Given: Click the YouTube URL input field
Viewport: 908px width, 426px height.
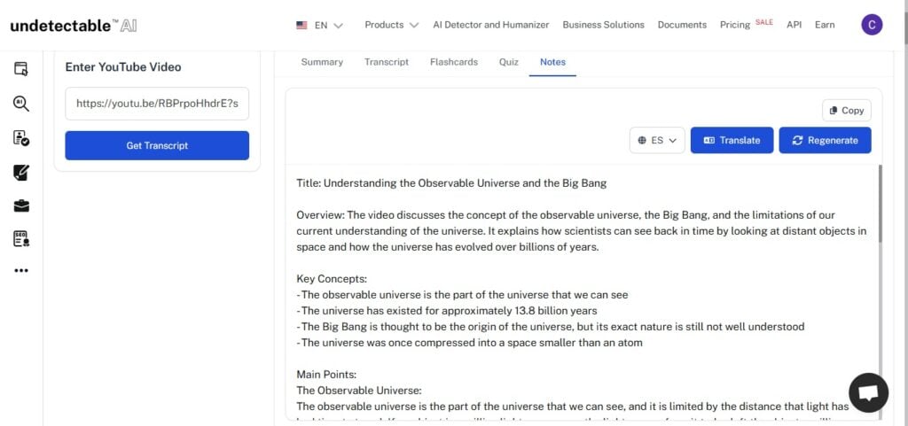Looking at the screenshot, I should click(x=157, y=104).
